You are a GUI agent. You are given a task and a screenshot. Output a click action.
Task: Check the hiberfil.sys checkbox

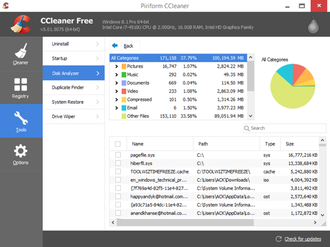[118, 163]
